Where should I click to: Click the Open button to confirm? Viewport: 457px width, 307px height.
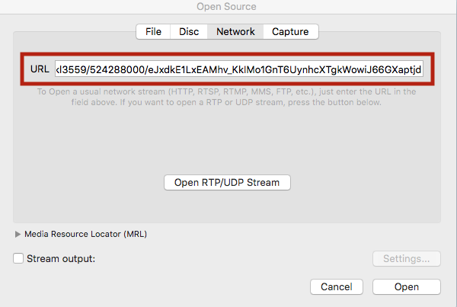406,287
